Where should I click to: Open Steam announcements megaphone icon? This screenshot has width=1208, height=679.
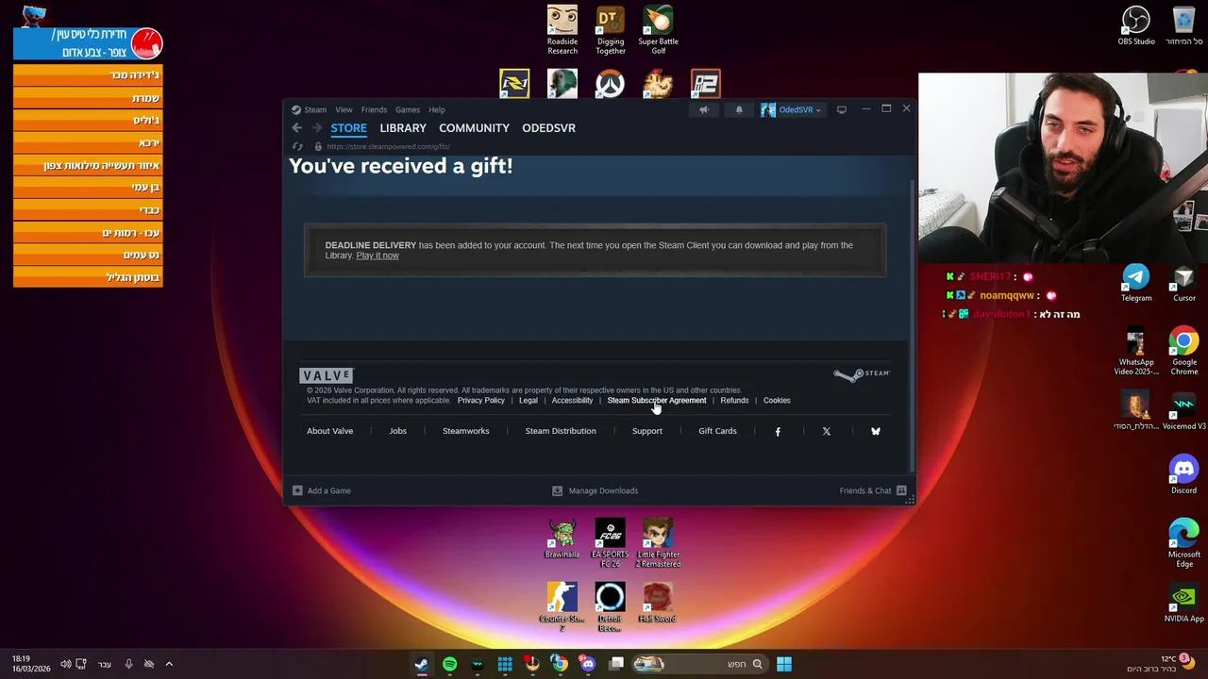tap(703, 109)
